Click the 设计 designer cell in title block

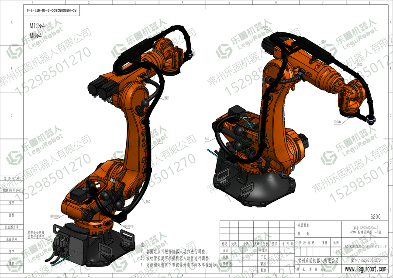point(226,250)
